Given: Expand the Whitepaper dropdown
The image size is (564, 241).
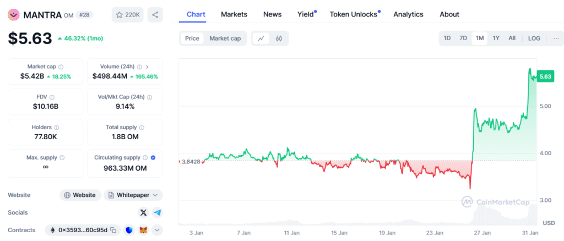Looking at the screenshot, I should [x=133, y=195].
